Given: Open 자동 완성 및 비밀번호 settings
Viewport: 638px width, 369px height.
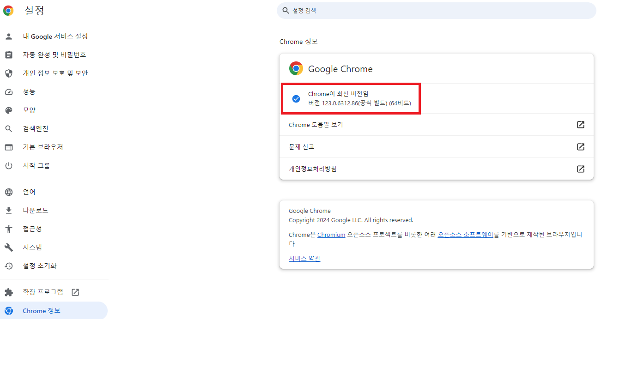Looking at the screenshot, I should point(54,55).
